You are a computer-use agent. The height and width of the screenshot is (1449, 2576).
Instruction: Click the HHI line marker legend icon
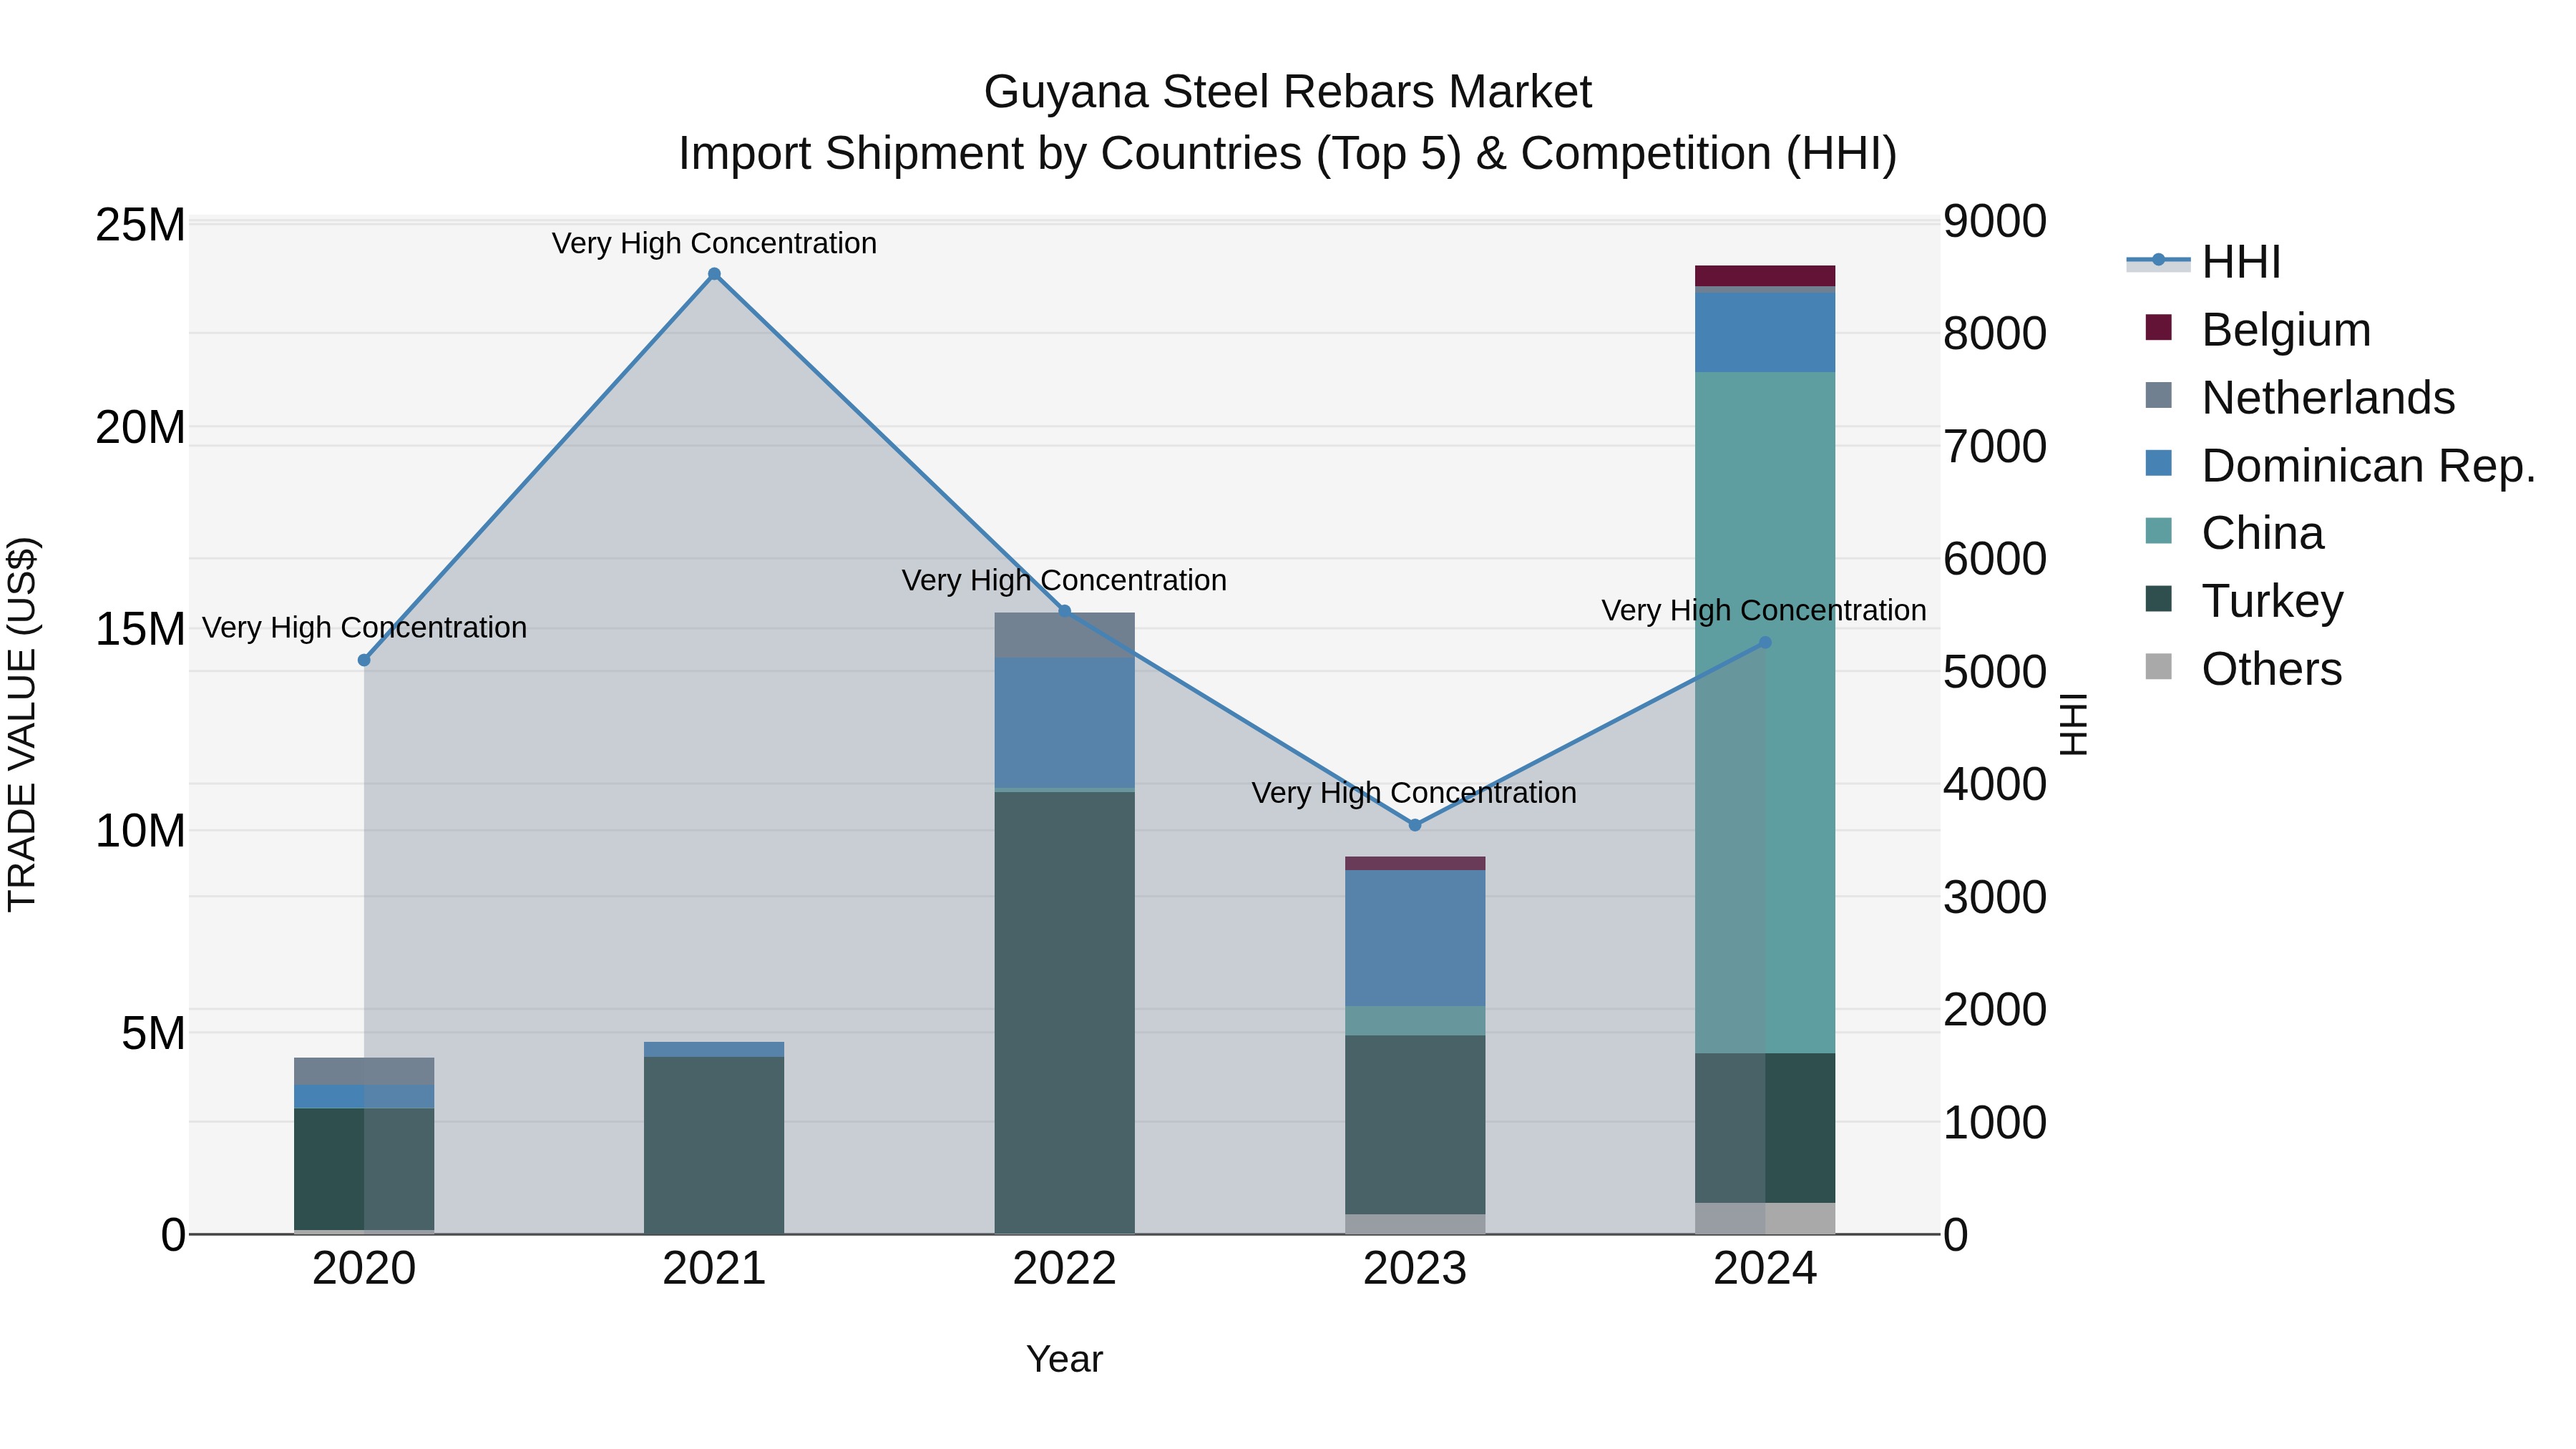2158,261
